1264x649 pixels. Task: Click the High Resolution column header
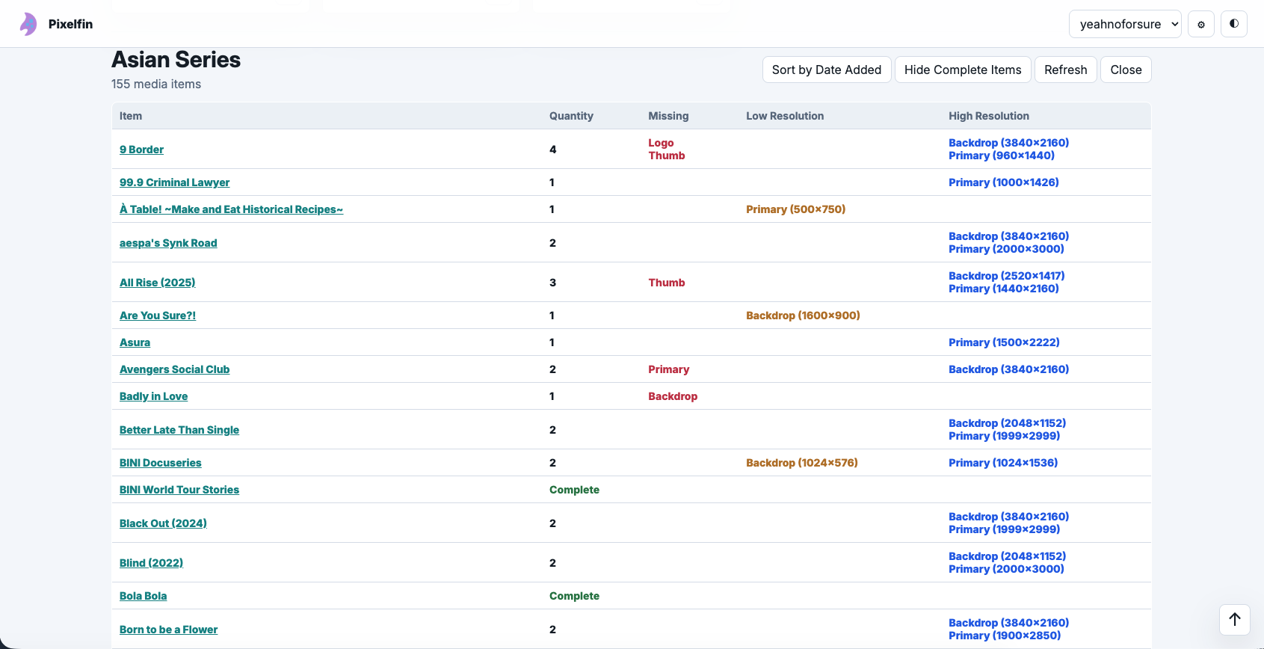(x=989, y=116)
